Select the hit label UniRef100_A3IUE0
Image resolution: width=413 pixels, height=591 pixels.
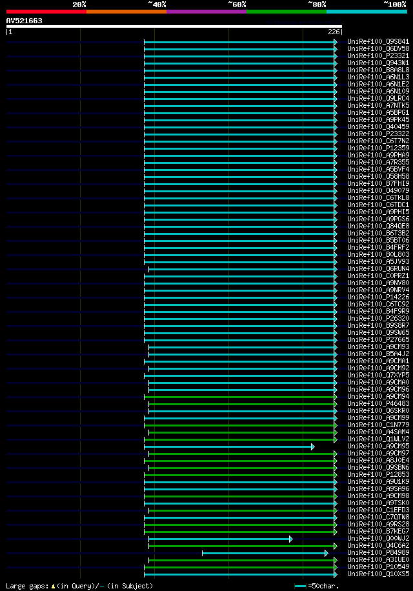pyautogui.click(x=378, y=560)
